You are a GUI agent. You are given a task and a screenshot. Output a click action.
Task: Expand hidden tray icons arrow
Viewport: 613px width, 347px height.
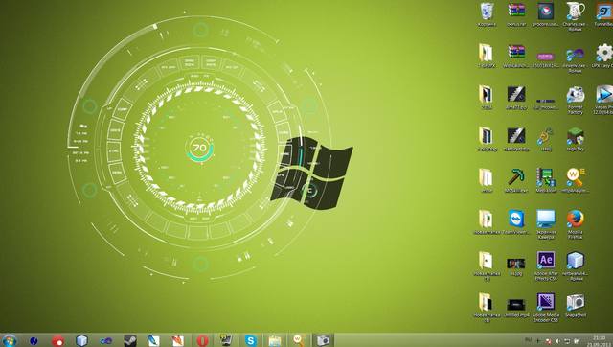(x=538, y=341)
